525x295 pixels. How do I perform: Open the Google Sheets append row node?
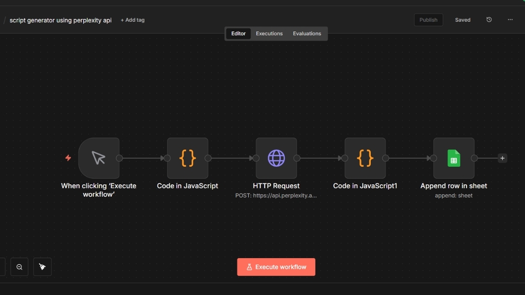(454, 158)
